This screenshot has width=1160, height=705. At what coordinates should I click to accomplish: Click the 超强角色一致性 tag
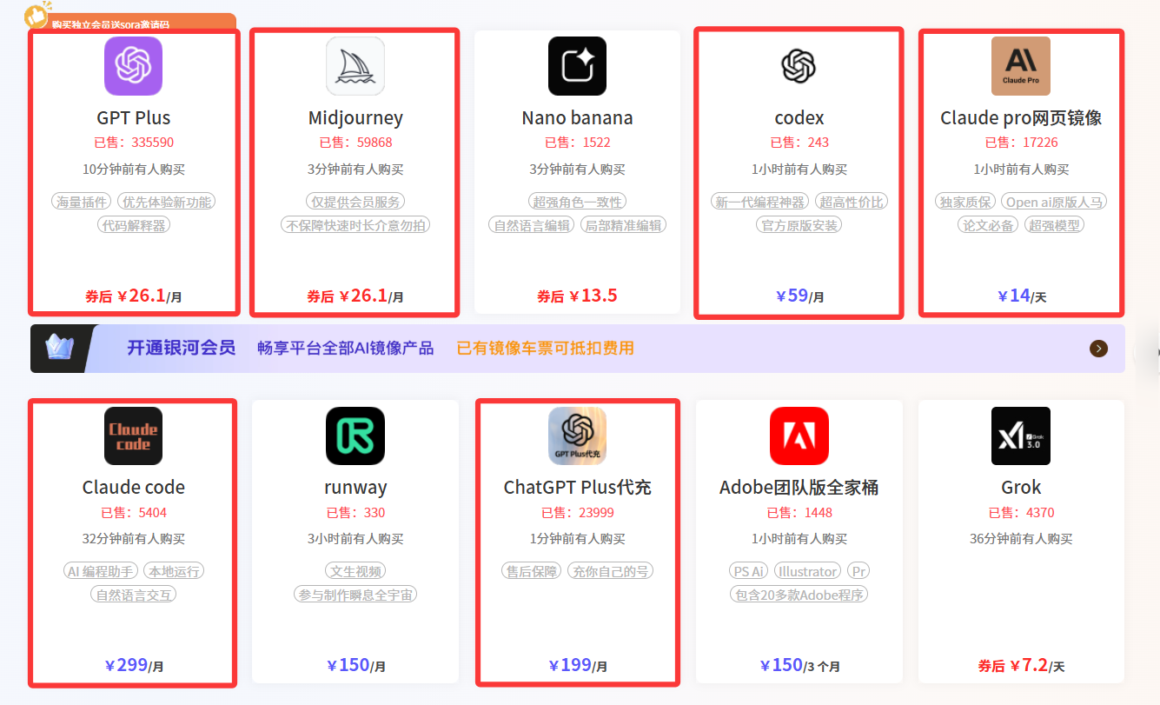tap(577, 202)
